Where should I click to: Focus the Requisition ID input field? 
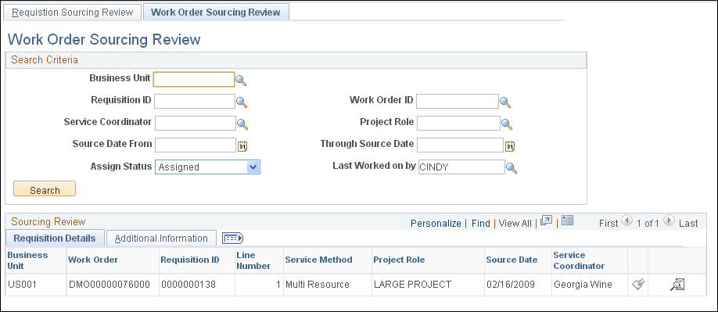coord(195,101)
